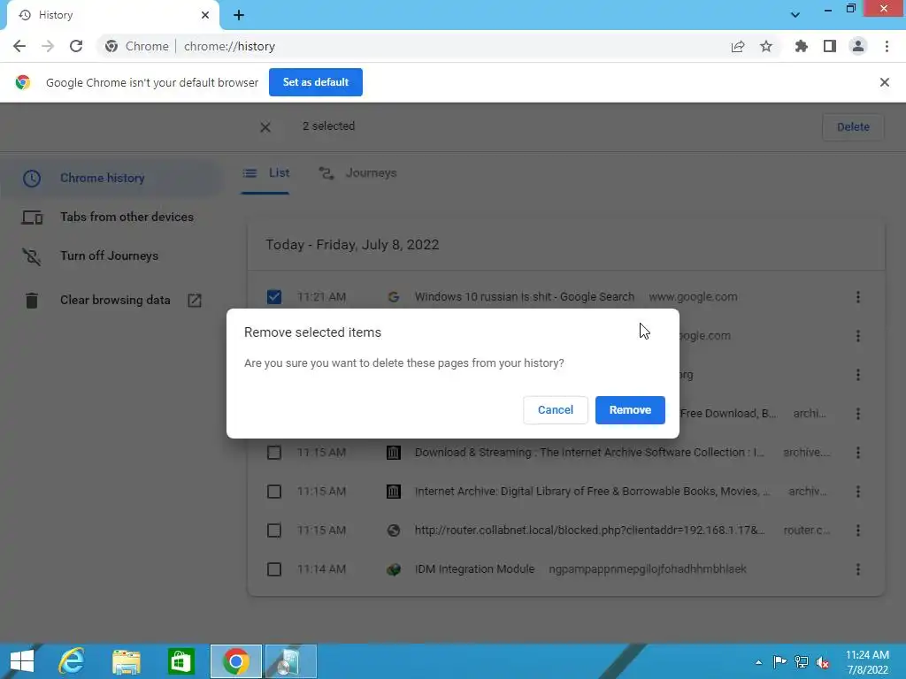Click the external link icon beside Clear browsing data
Viewport: 906px width, 679px height.
(195, 301)
